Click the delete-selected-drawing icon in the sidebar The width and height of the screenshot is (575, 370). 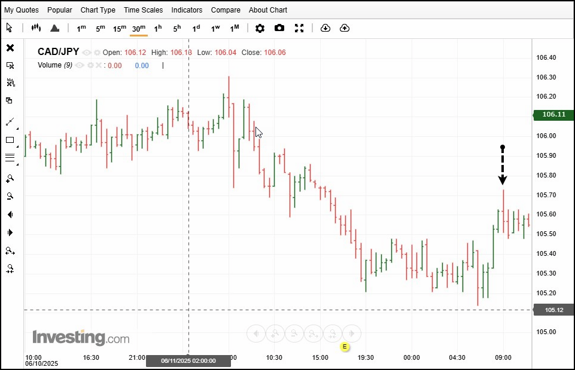(10, 66)
